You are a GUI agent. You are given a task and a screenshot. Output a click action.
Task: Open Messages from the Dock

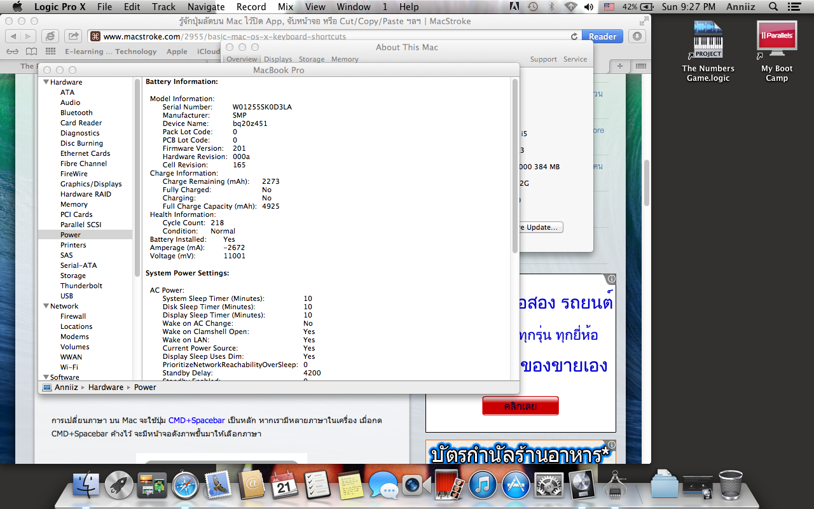[x=383, y=486]
